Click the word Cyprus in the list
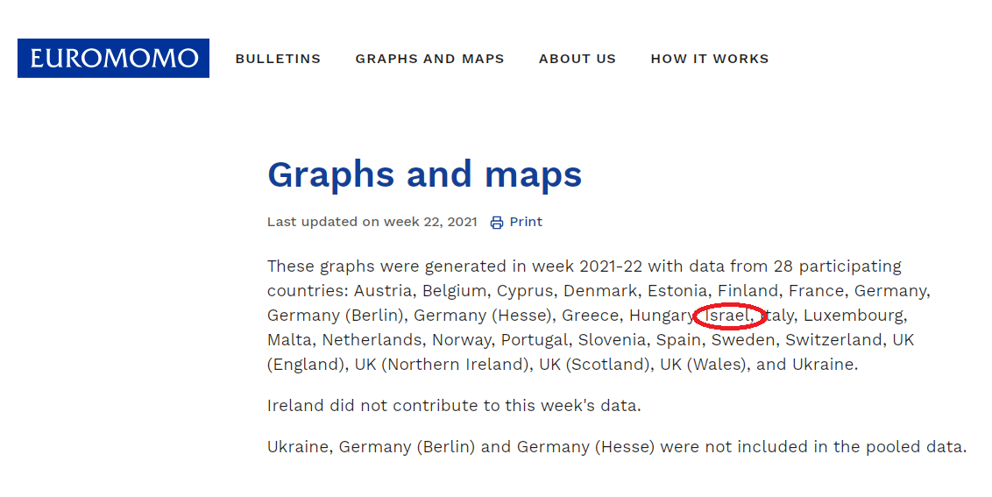Viewport: 992px width, 497px height. [526, 290]
